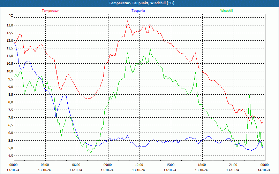
Task: Click the 5,0 y-axis value
Action: click(10, 148)
